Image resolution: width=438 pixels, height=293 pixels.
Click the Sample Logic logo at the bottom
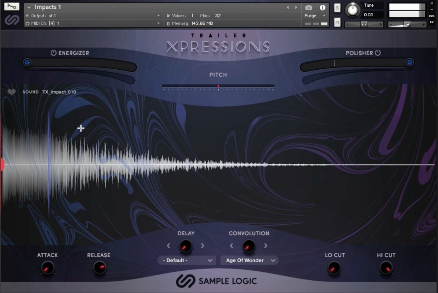coord(216,281)
